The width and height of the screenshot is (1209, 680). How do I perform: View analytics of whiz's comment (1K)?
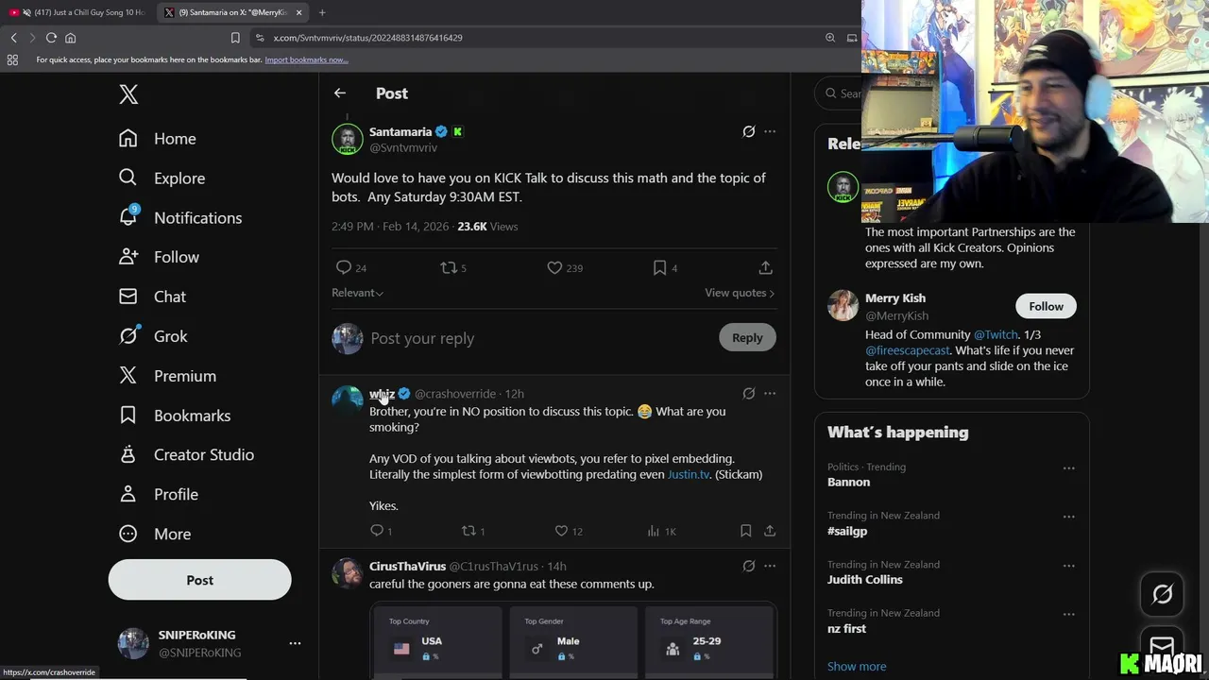(661, 531)
